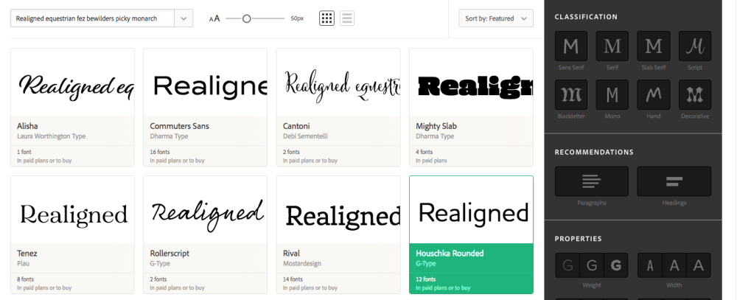The width and height of the screenshot is (737, 300).
Task: Open Rival family name link
Action: pyautogui.click(x=291, y=253)
